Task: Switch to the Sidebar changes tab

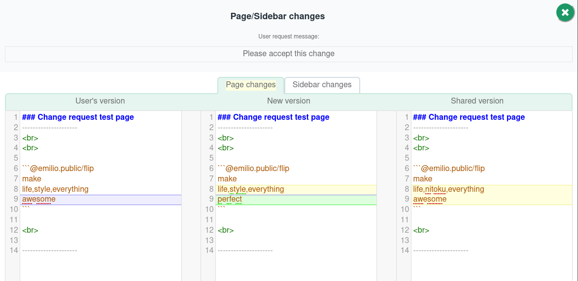Action: pos(322,85)
